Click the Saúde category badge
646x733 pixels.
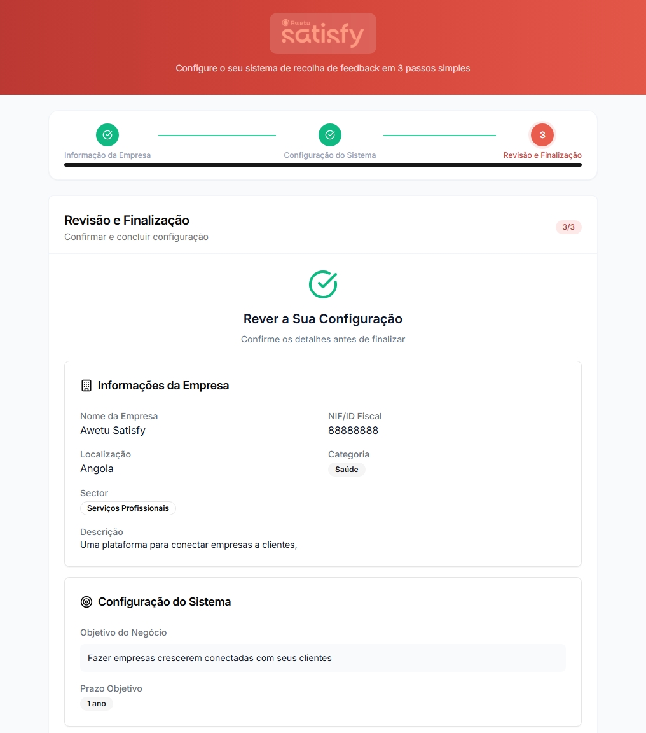coord(347,470)
